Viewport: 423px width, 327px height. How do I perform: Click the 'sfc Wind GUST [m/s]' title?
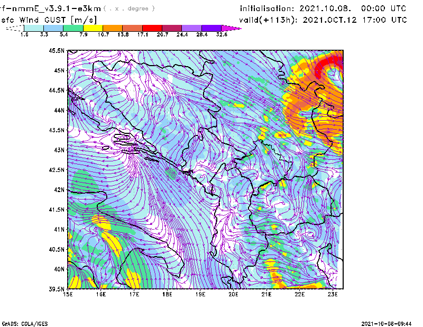(x=49, y=20)
